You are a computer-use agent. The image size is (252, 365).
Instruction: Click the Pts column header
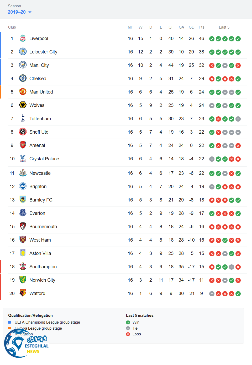coord(201,27)
